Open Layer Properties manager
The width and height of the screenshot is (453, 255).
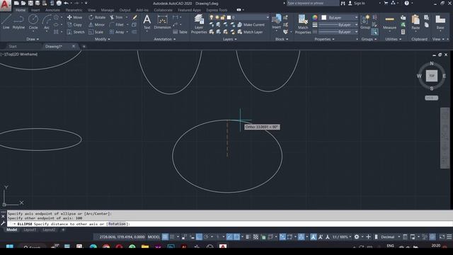pyautogui.click(x=199, y=24)
